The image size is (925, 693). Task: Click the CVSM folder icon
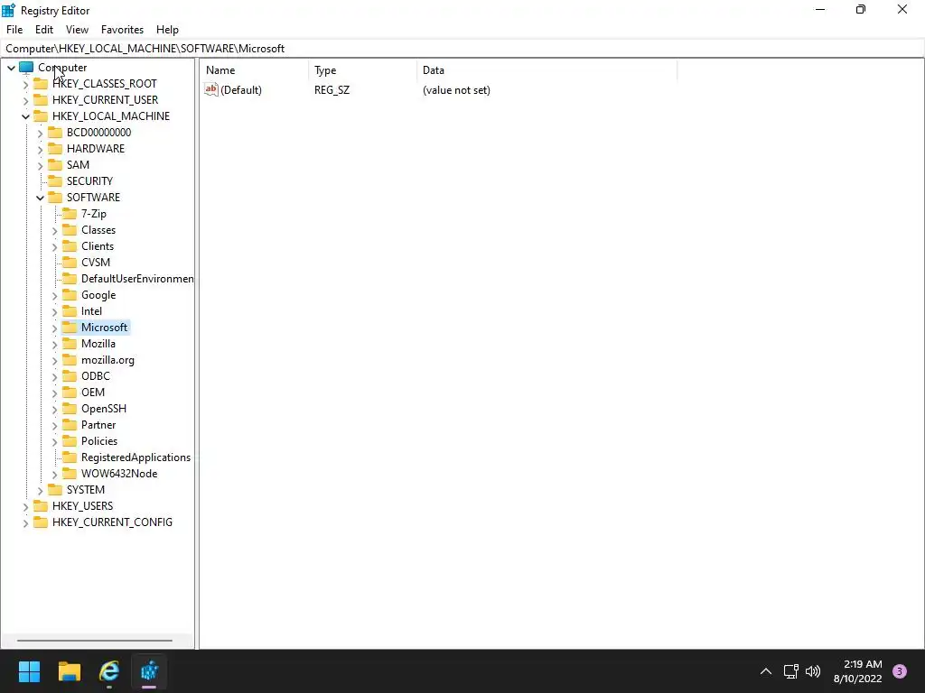tap(70, 263)
